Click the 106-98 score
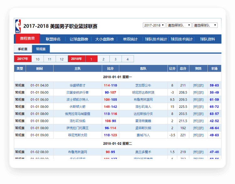 click(x=111, y=121)
